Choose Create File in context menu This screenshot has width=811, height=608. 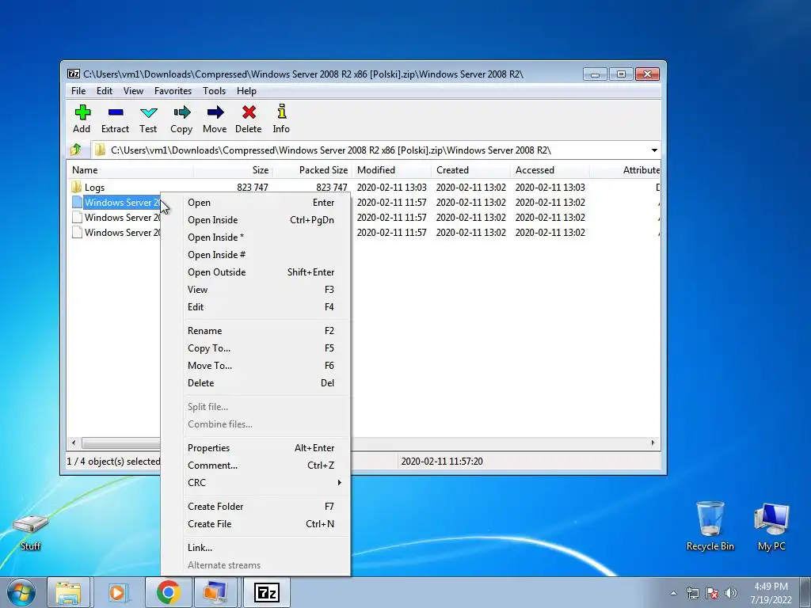tap(256, 524)
